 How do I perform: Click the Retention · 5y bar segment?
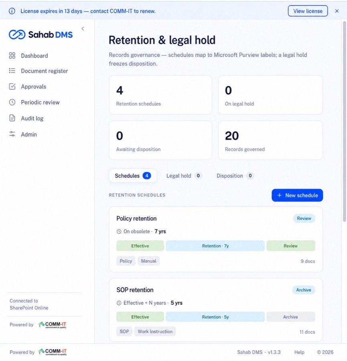pyautogui.click(x=215, y=317)
